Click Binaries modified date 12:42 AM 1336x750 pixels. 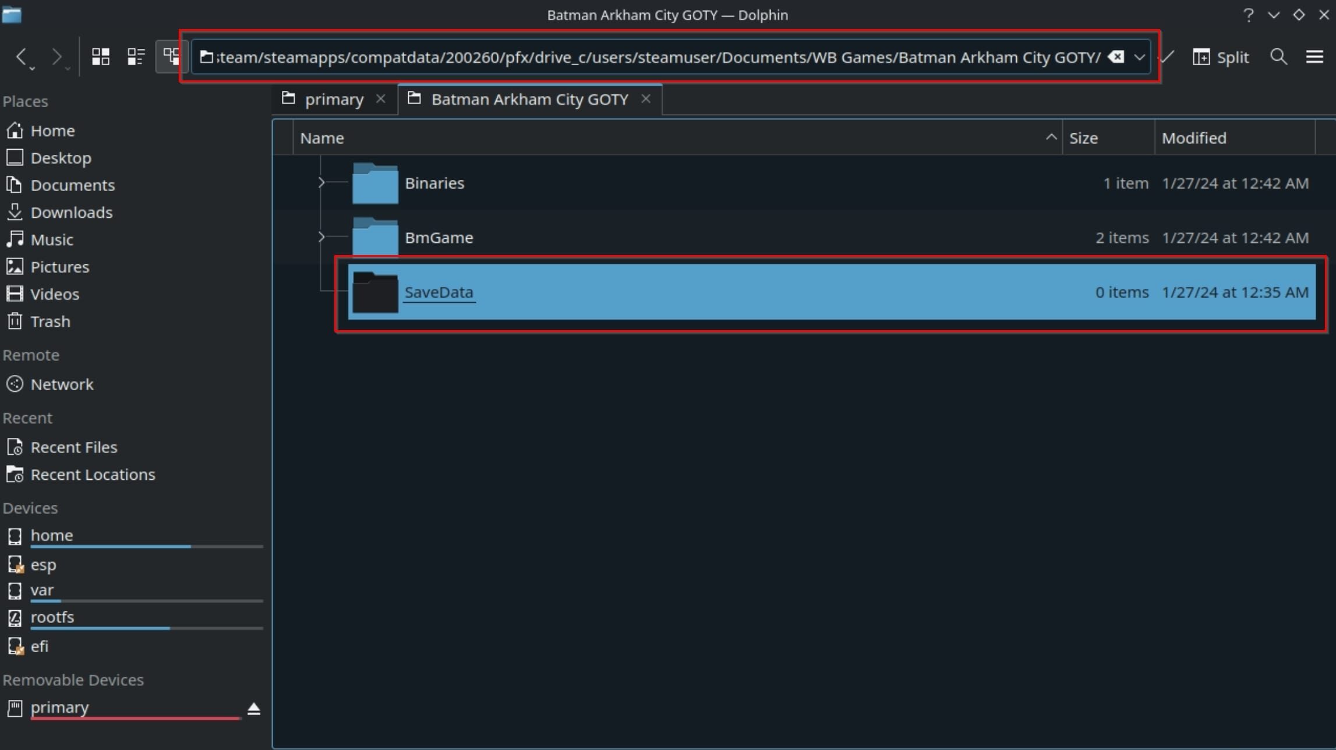[x=1235, y=183]
